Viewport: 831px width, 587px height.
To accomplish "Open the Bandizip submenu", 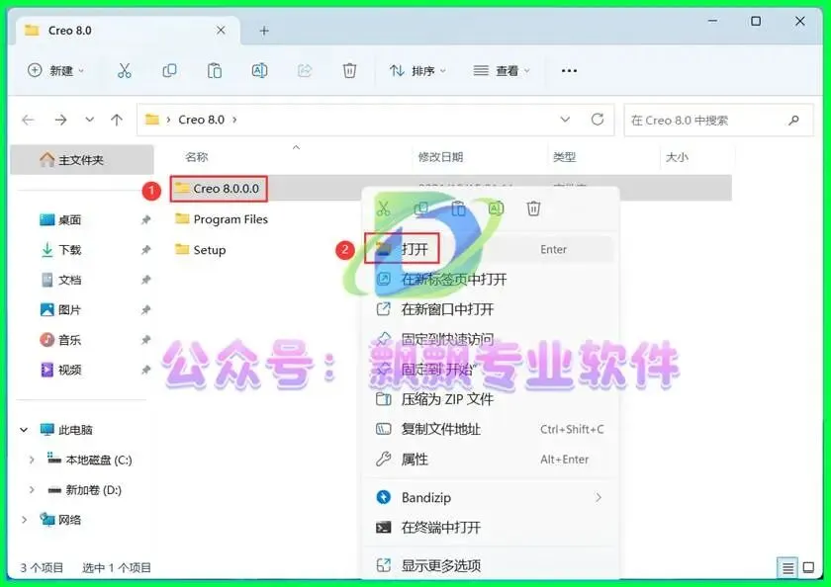I will pyautogui.click(x=491, y=497).
